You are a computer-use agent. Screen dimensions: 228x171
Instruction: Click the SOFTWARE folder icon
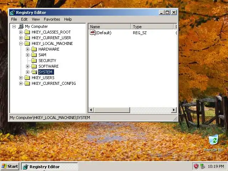point(34,66)
